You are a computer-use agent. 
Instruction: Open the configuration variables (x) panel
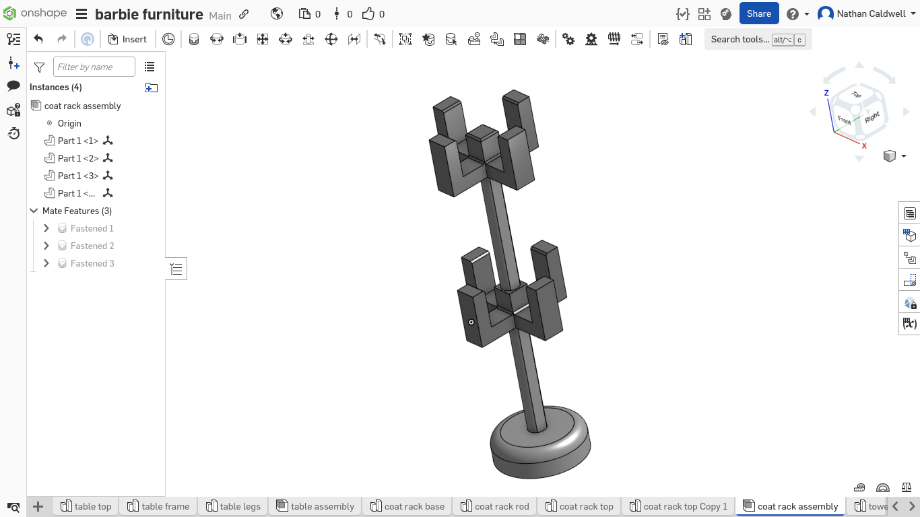pos(910,324)
